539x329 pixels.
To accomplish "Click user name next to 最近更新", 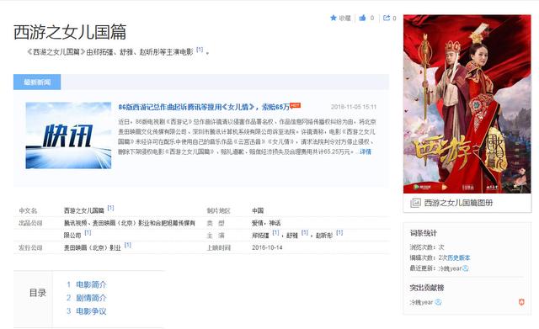I will click(450, 268).
